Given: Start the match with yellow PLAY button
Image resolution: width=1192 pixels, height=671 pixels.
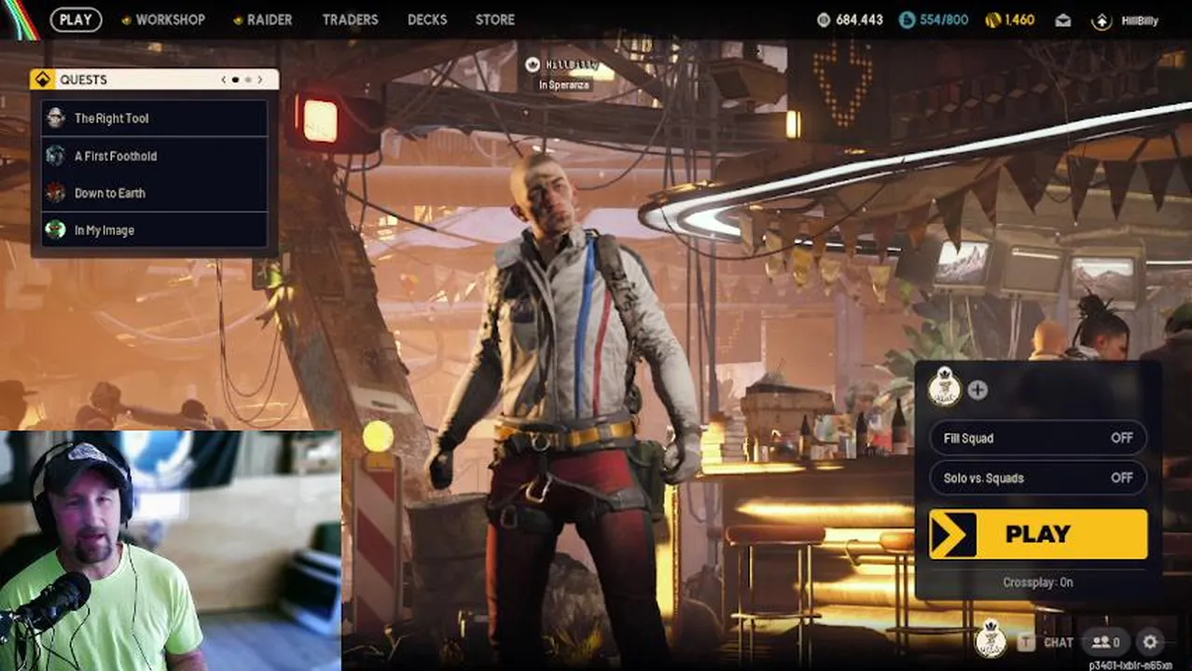Looking at the screenshot, I should [1038, 534].
